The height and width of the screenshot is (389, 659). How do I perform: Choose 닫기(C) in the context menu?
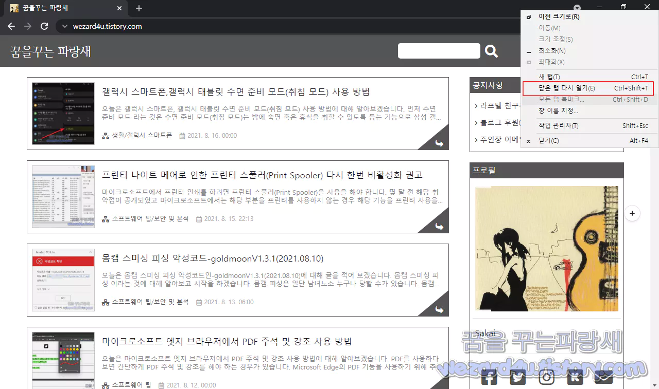coord(548,141)
